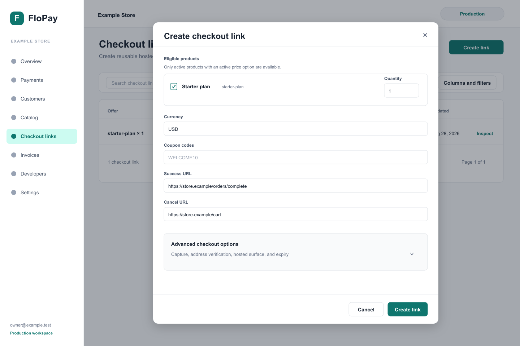
Task: Click the Customers sidebar bullet icon
Action: pyautogui.click(x=14, y=99)
